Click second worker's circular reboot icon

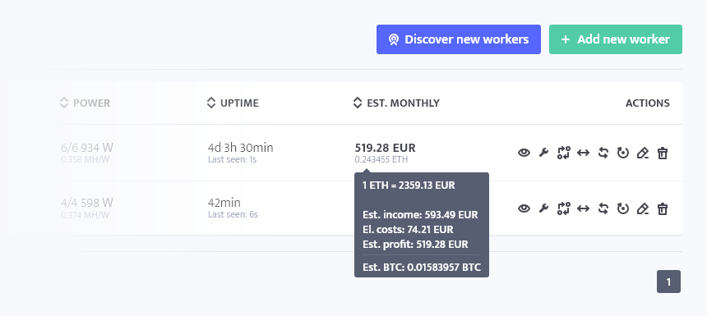coord(622,208)
